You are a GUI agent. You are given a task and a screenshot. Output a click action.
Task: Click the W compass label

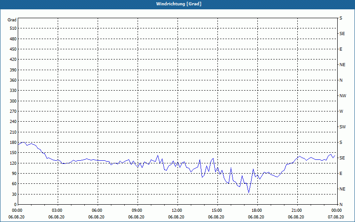[341, 111]
